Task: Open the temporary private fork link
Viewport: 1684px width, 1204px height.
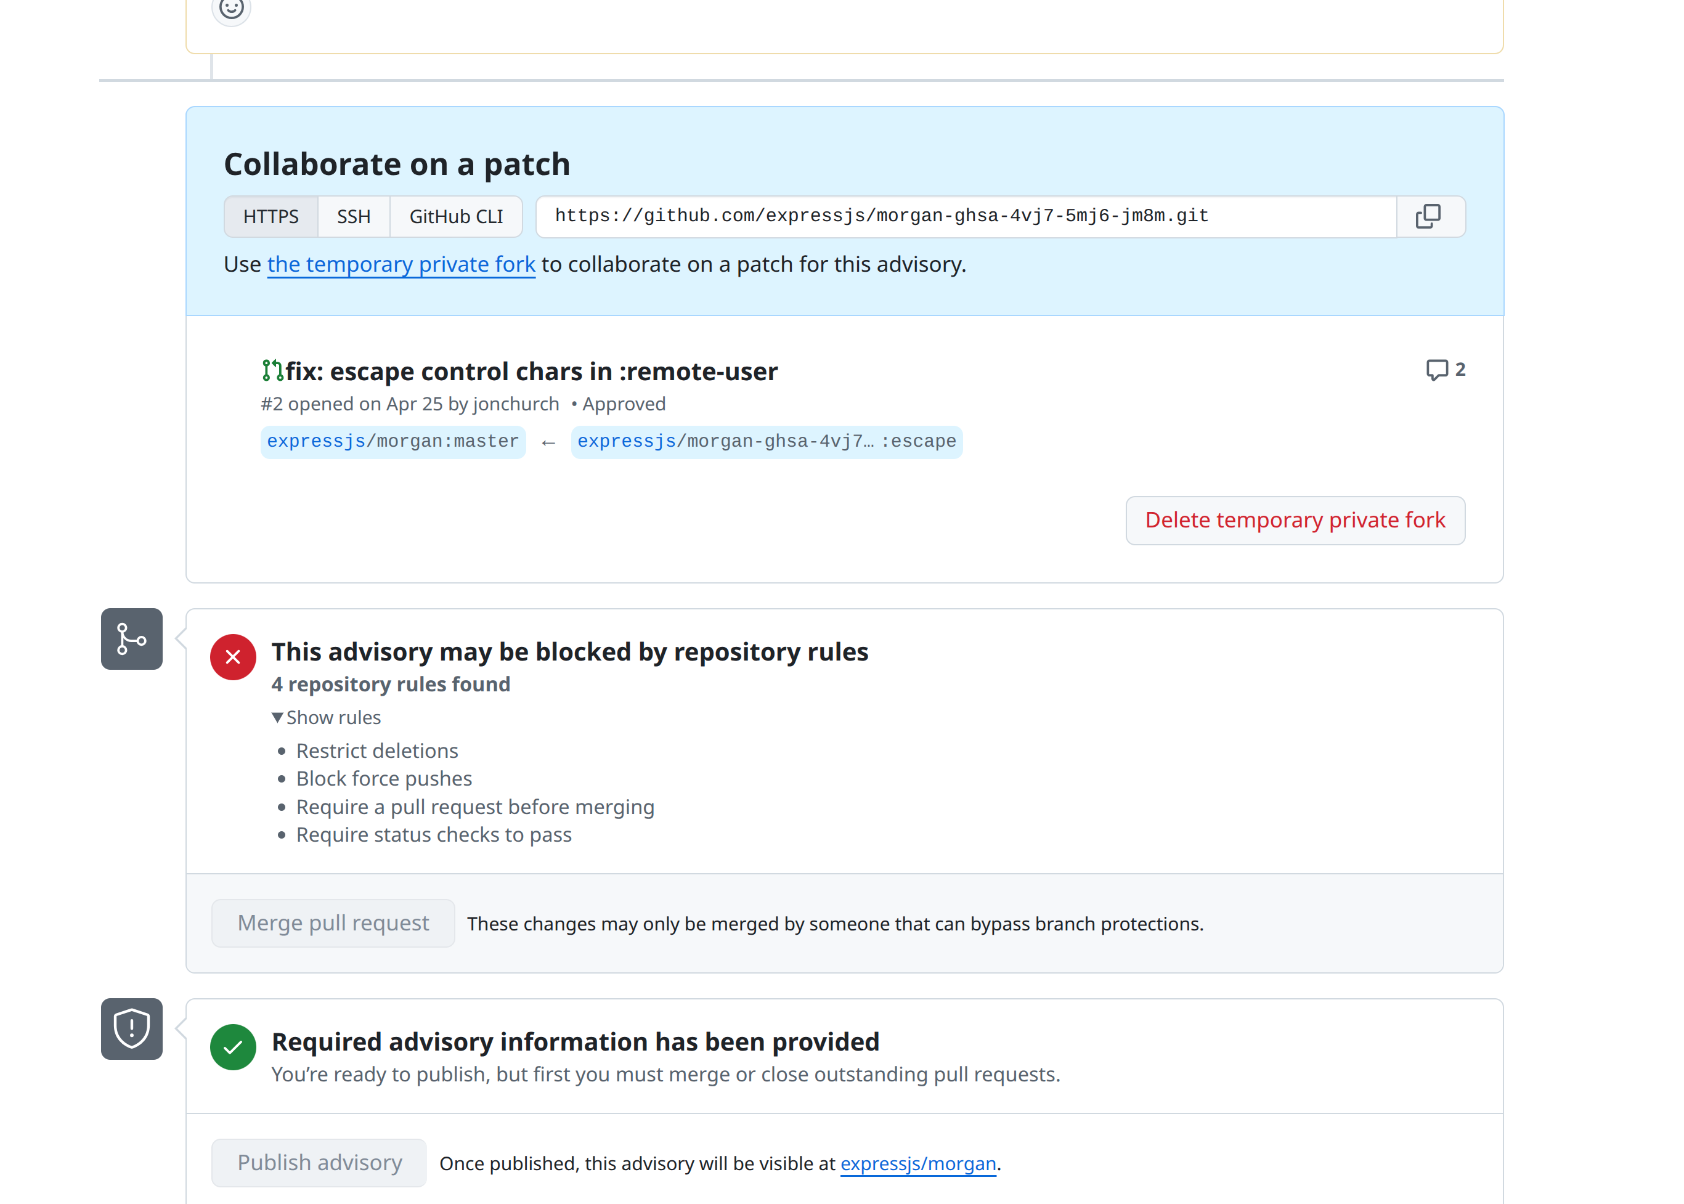Action: pyautogui.click(x=401, y=264)
